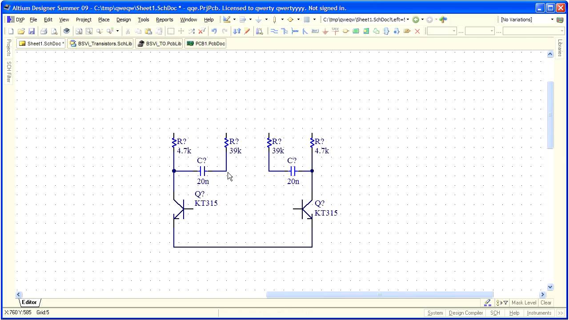
Task: Open print preview icon
Action: point(54,31)
